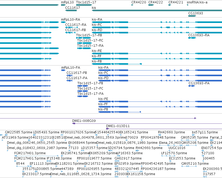Click the CG11617-PB protein label

coord(77,73)
